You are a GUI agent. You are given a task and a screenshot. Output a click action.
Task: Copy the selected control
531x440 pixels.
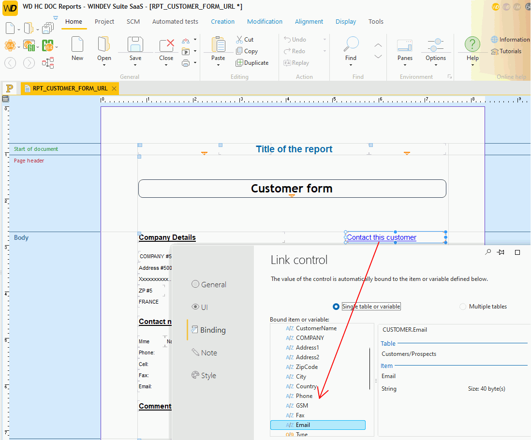[x=247, y=51]
